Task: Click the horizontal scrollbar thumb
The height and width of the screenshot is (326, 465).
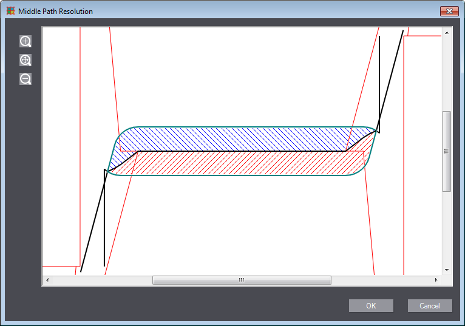Action: pos(242,280)
